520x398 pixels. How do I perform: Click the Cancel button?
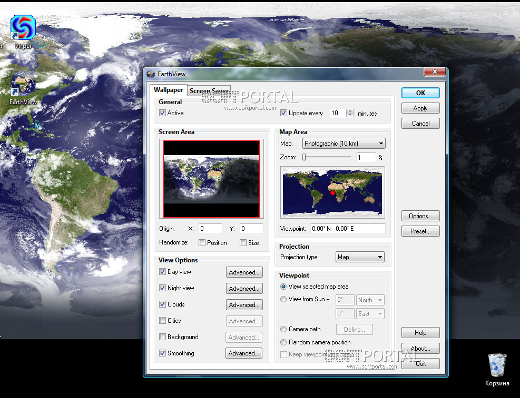[x=420, y=124]
